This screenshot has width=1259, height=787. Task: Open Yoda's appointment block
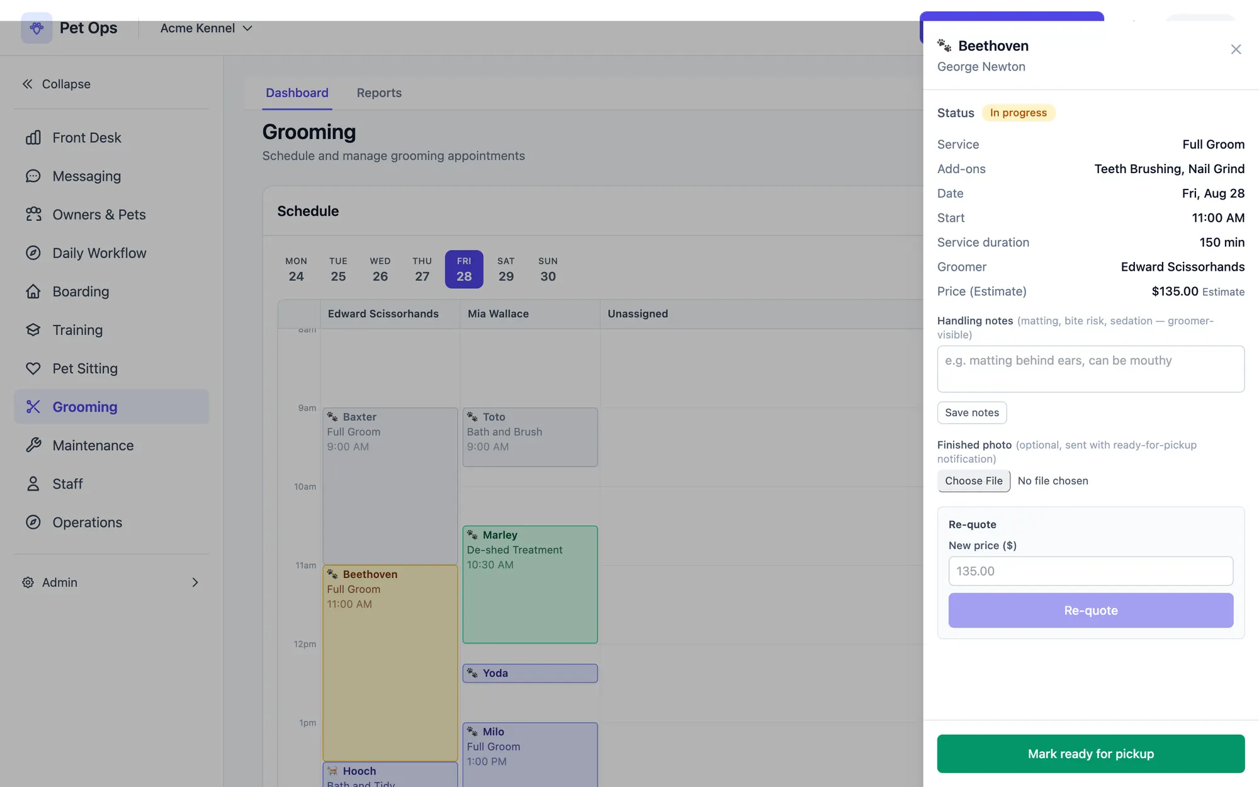tap(530, 673)
